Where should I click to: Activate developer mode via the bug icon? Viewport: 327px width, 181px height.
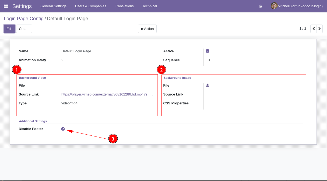point(261,6)
